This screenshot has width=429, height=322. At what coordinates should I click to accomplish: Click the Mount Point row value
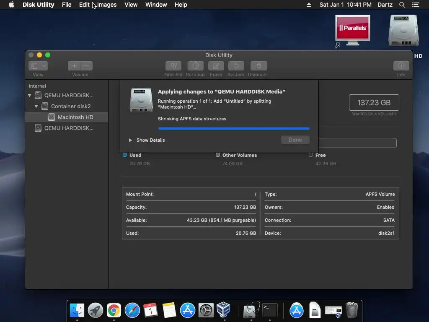[255, 194]
